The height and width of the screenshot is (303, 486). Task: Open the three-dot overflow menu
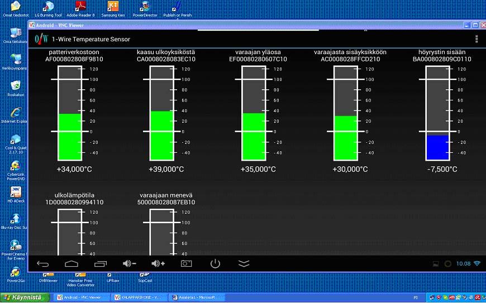coord(476,39)
